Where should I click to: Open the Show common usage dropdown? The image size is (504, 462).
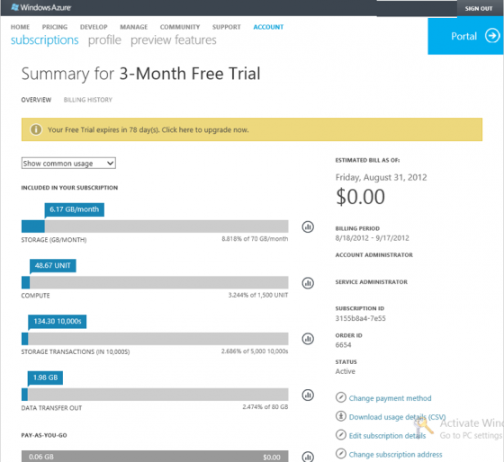pos(68,163)
